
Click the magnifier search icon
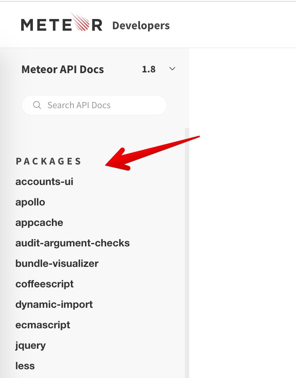(x=37, y=105)
